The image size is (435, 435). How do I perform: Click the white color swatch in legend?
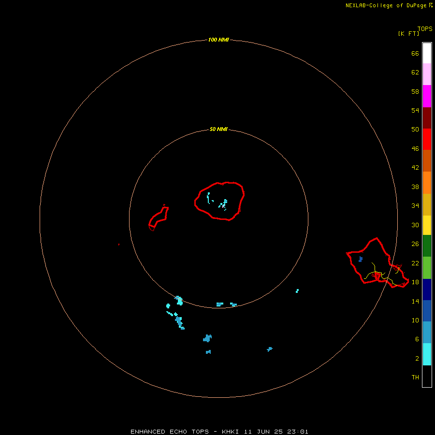pos(427,53)
